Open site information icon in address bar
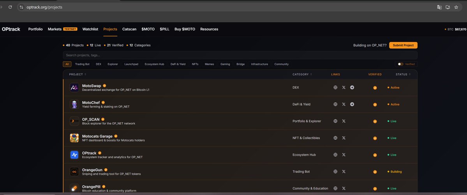 [21, 7]
